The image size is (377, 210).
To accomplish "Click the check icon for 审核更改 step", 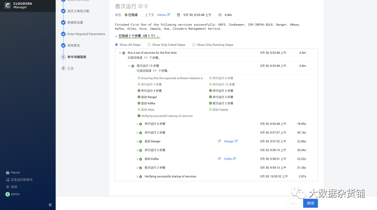I will [x=63, y=45].
